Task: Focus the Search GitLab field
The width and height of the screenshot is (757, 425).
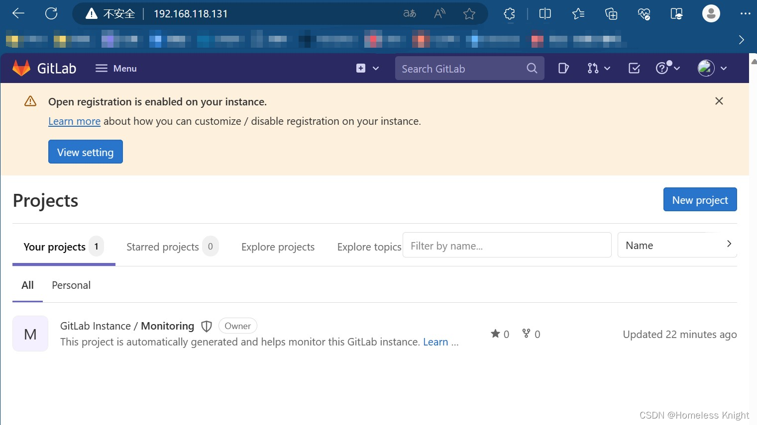Action: 469,68
